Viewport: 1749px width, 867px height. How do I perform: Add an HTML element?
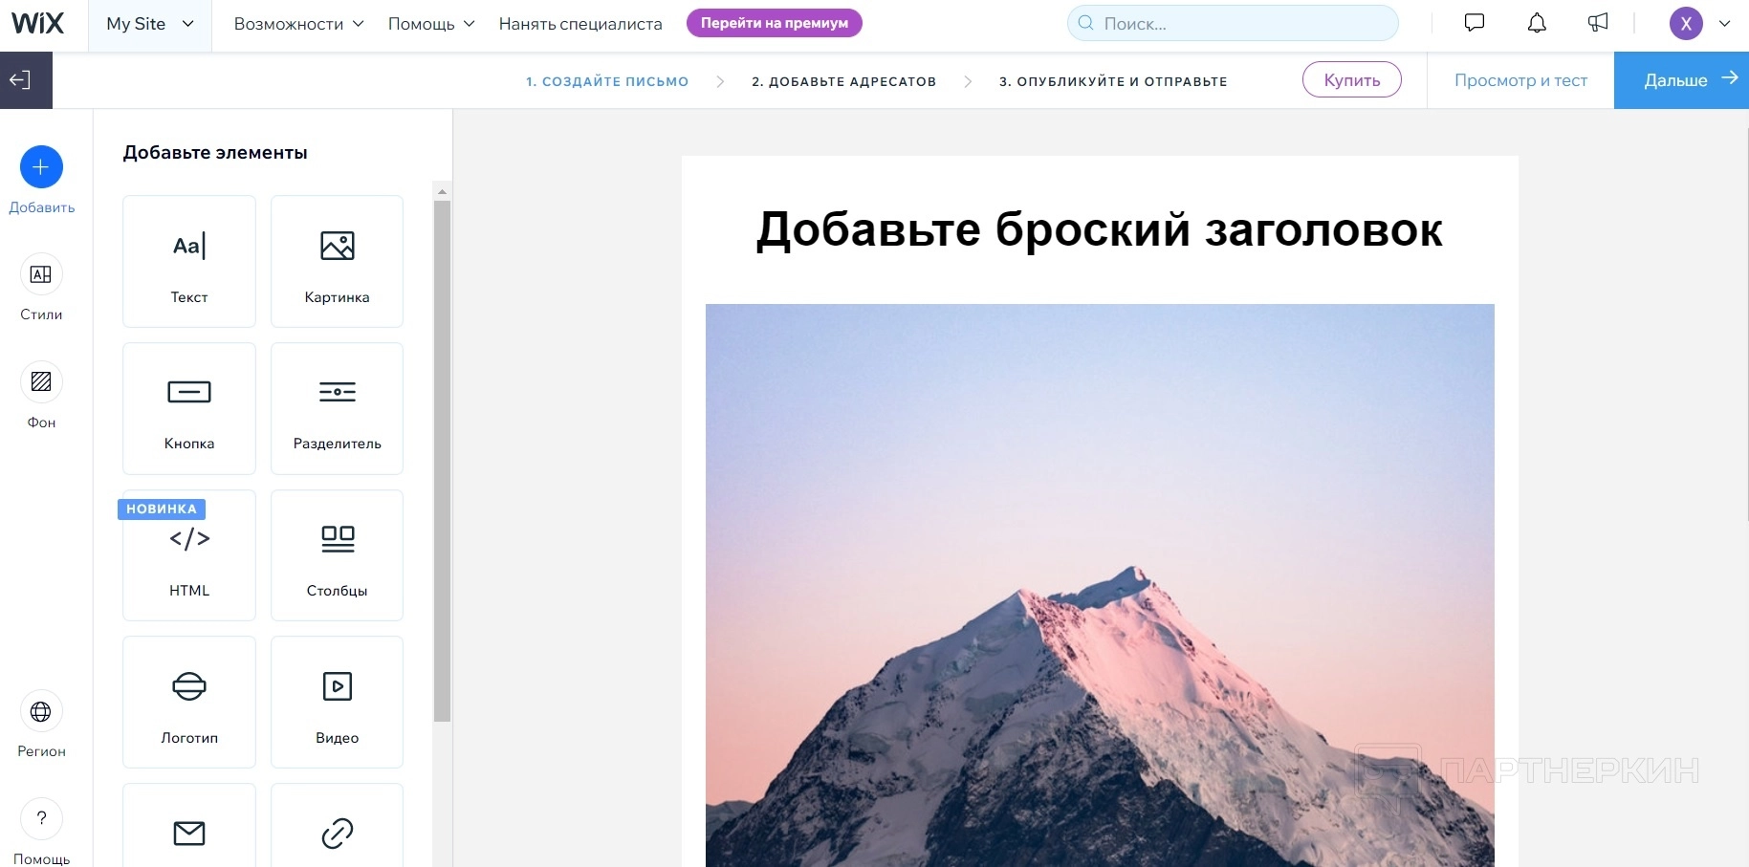tap(189, 555)
